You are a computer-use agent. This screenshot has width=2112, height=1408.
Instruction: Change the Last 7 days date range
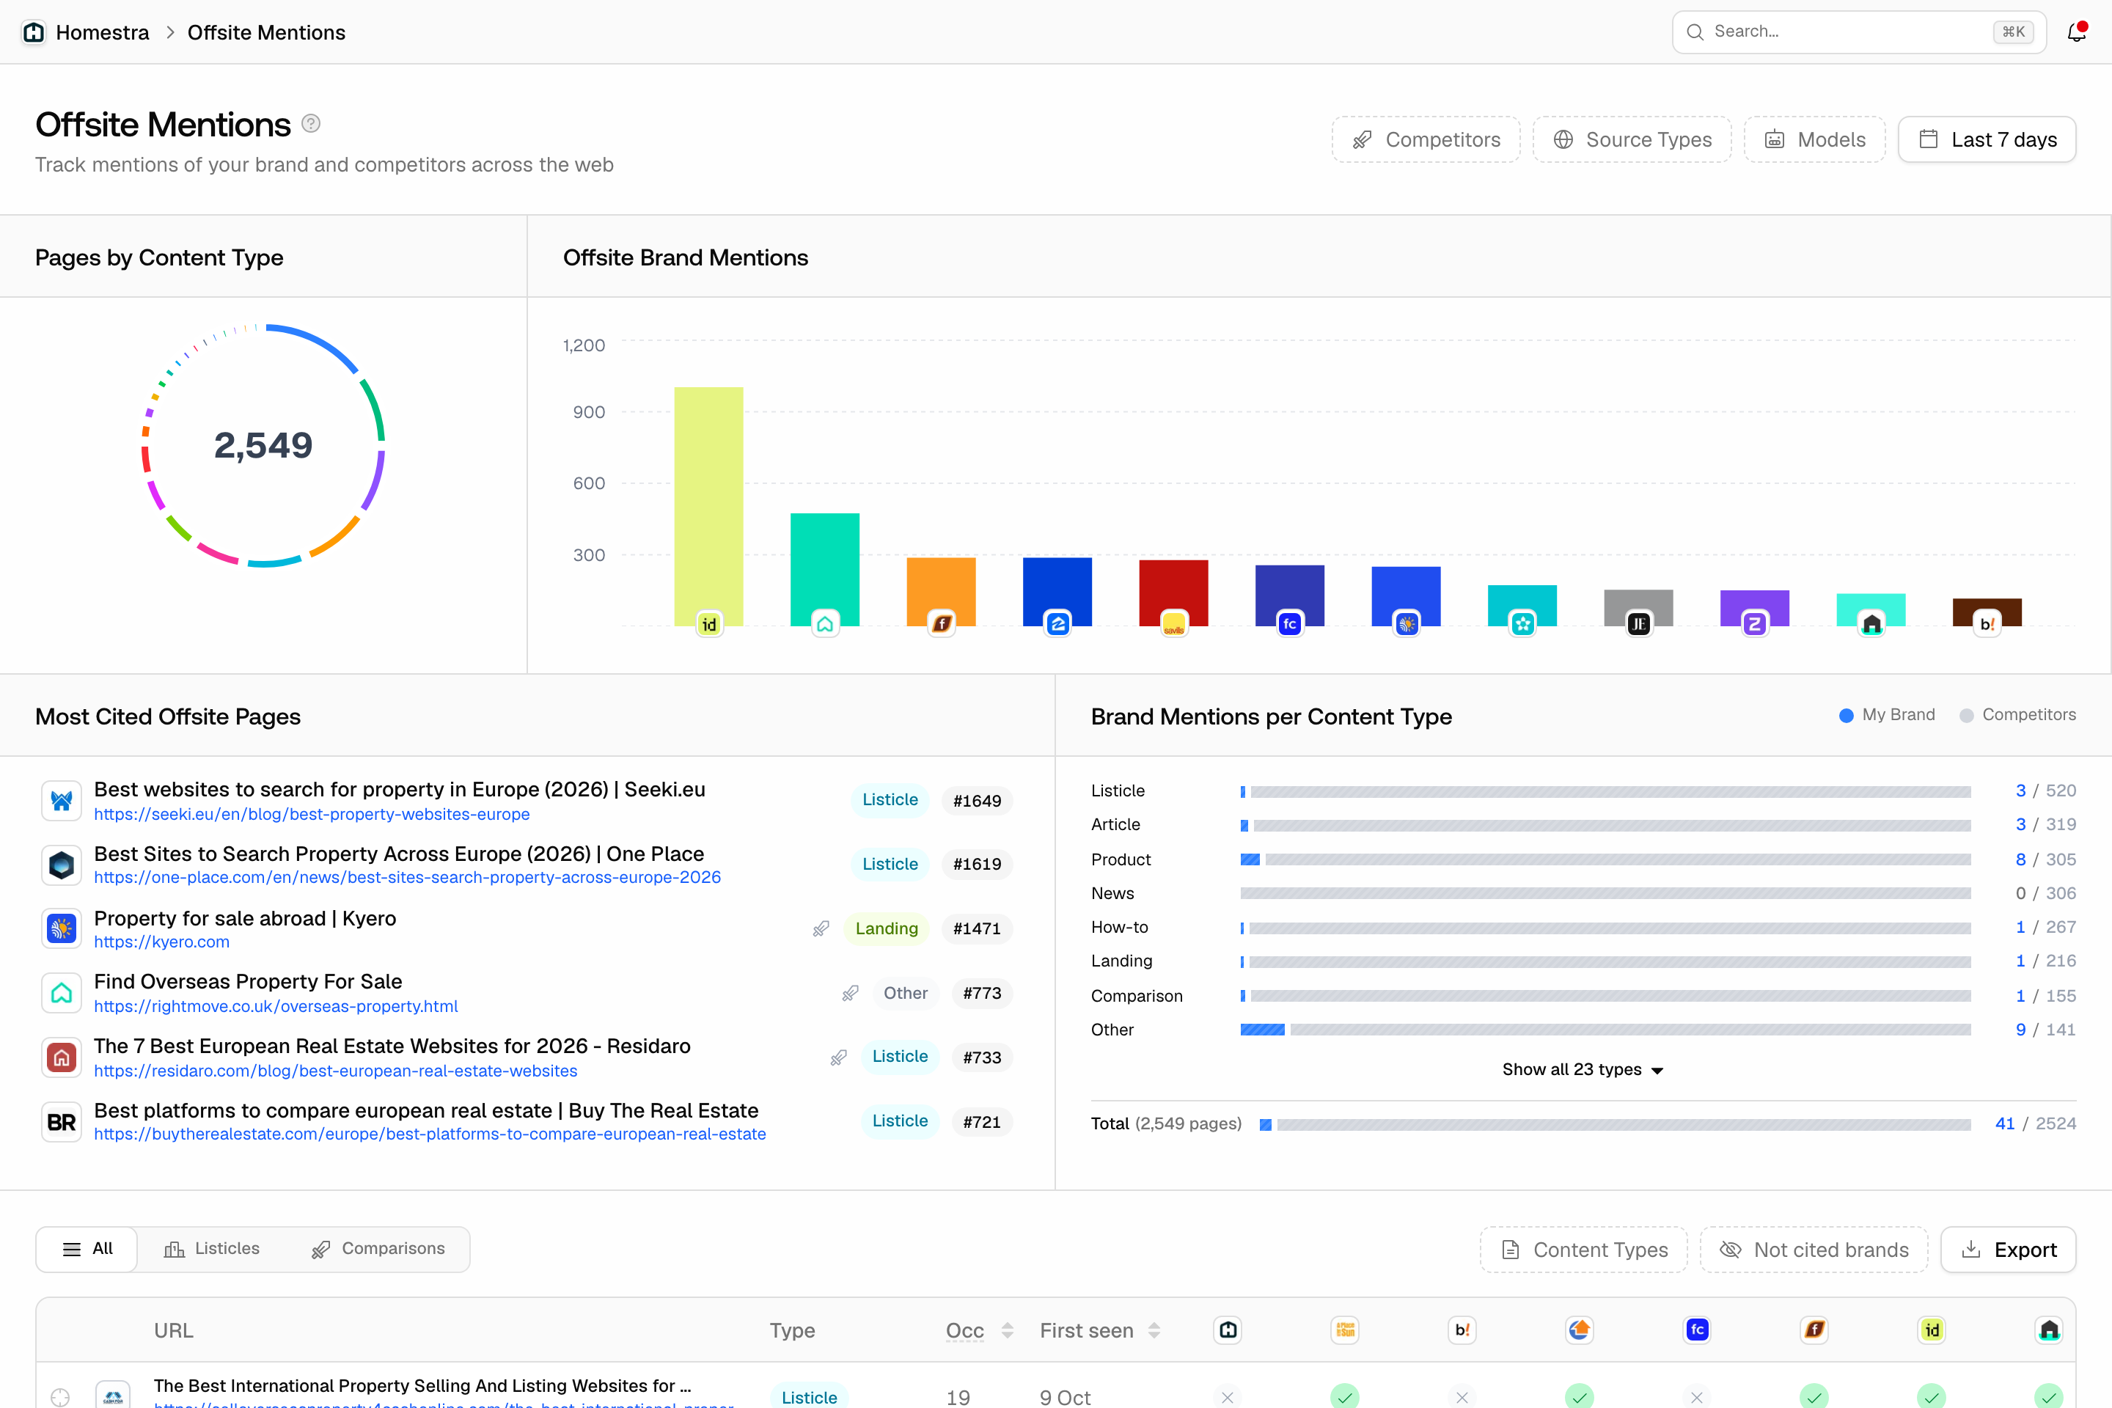click(x=1987, y=139)
